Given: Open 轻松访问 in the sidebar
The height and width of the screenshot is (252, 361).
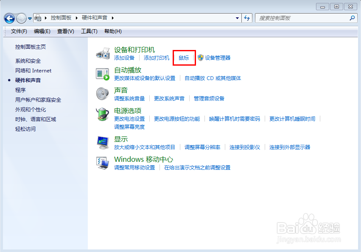Looking at the screenshot, I should point(25,129).
